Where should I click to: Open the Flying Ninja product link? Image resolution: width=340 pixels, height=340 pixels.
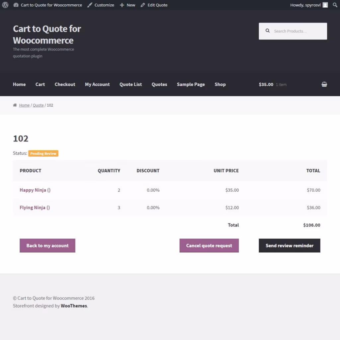(x=35, y=208)
